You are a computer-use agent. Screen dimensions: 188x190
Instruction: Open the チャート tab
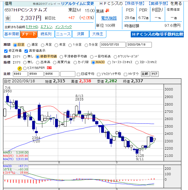coord(29,34)
